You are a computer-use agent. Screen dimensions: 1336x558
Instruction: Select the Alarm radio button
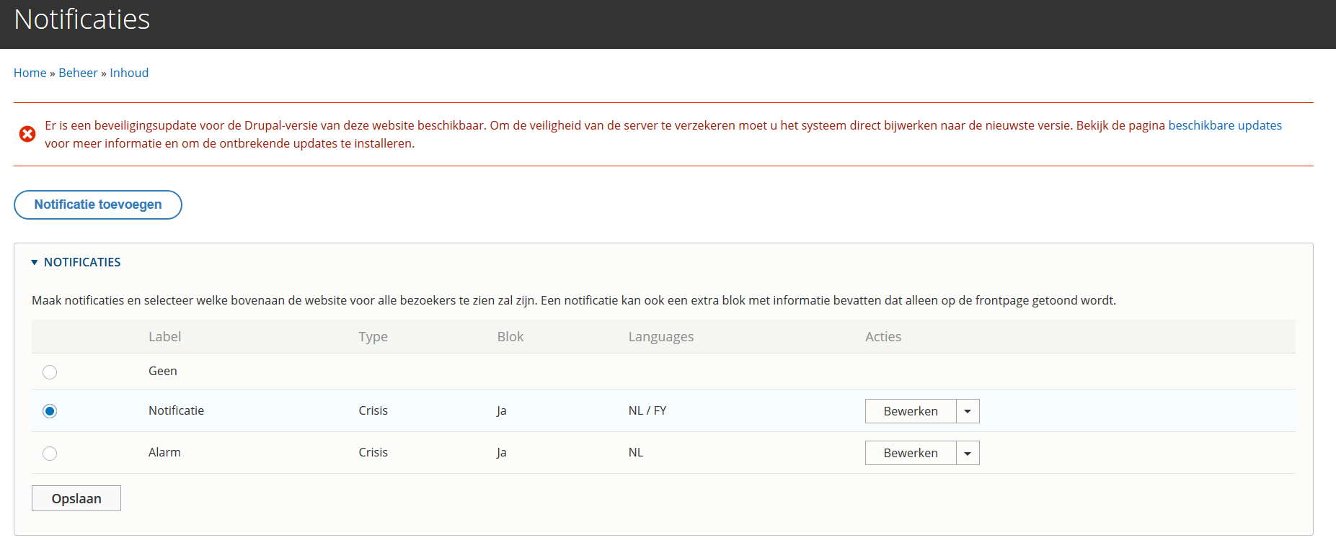[50, 454]
